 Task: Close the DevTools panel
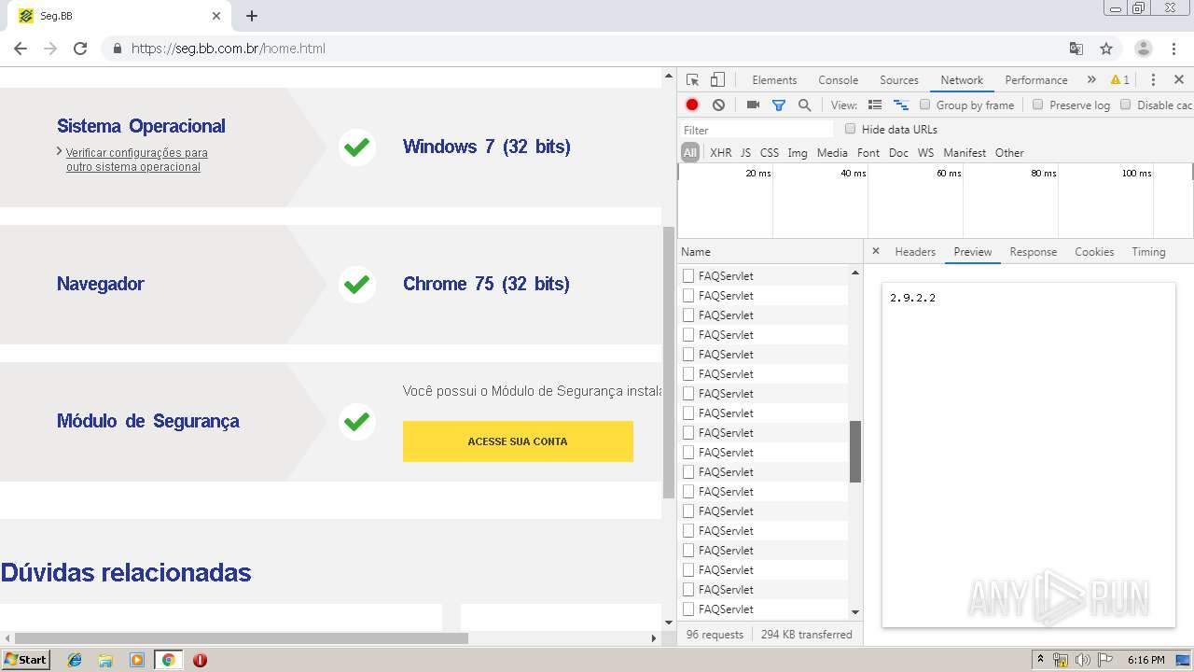pos(1179,80)
